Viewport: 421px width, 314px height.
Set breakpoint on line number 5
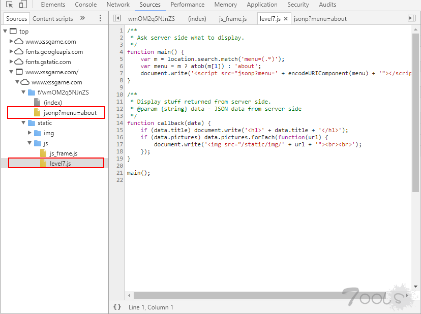(122, 59)
